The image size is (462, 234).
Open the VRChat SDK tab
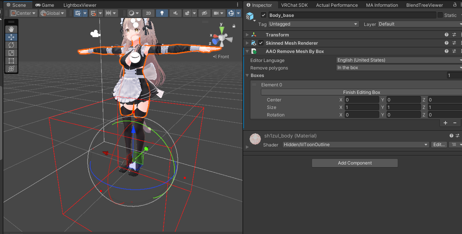[x=294, y=5]
